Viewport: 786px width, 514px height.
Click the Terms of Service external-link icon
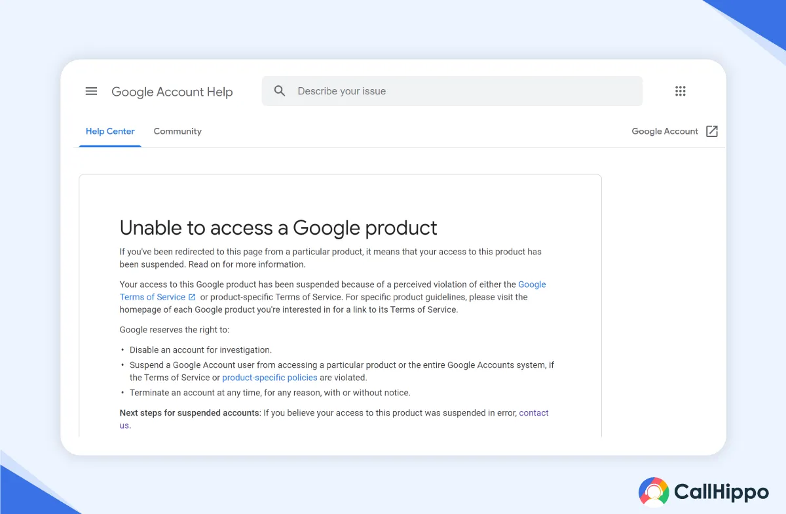click(x=192, y=297)
